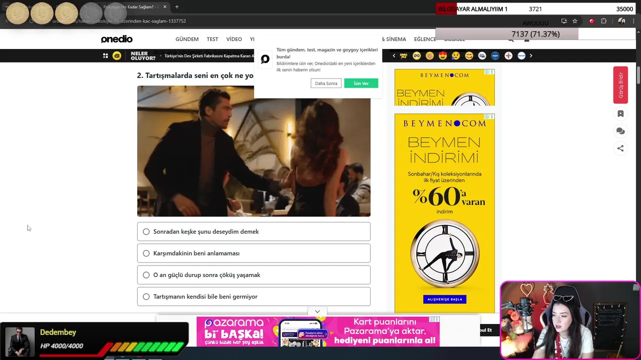The image size is (641, 360).
Task: Click the Onedio icon in notification popup
Action: [x=265, y=59]
